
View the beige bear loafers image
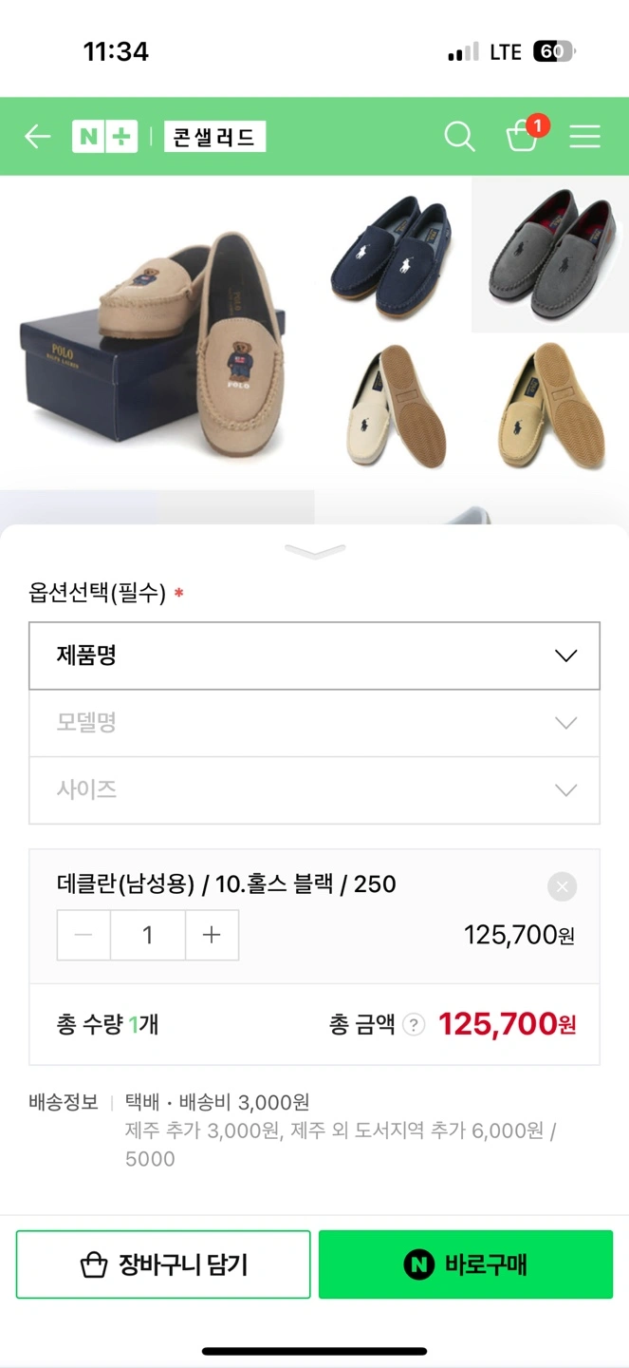[x=157, y=332]
